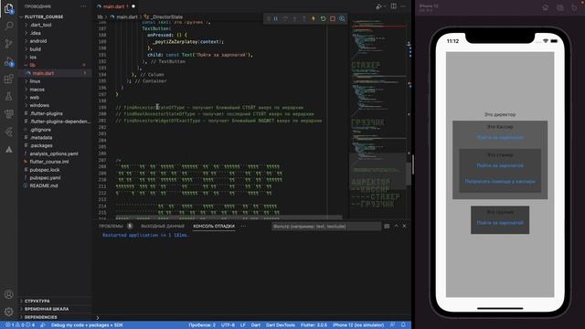The width and height of the screenshot is (585, 329).
Task: Restart the debug session with green arrow
Action: coord(323,18)
